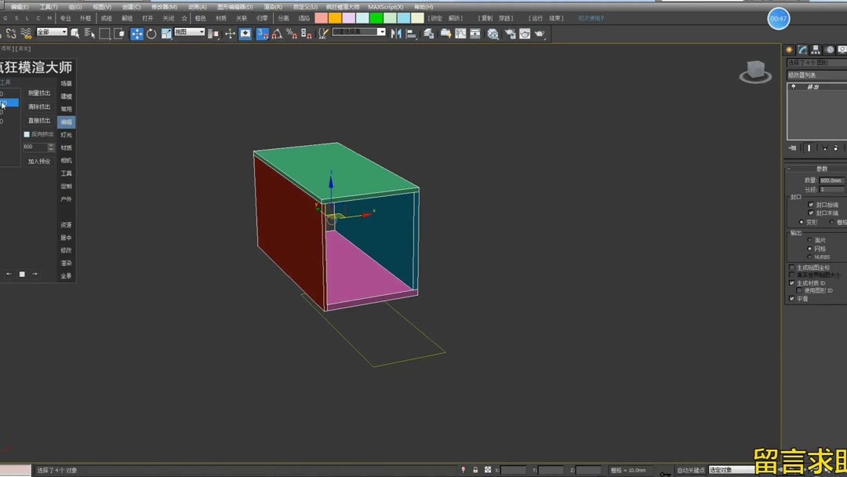Enable the 反向挤出 checkbox
Image resolution: width=847 pixels, height=477 pixels.
[25, 134]
